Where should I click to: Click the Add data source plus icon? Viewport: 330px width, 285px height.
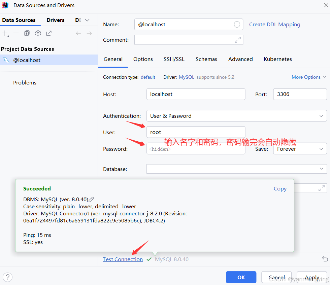click(5, 33)
